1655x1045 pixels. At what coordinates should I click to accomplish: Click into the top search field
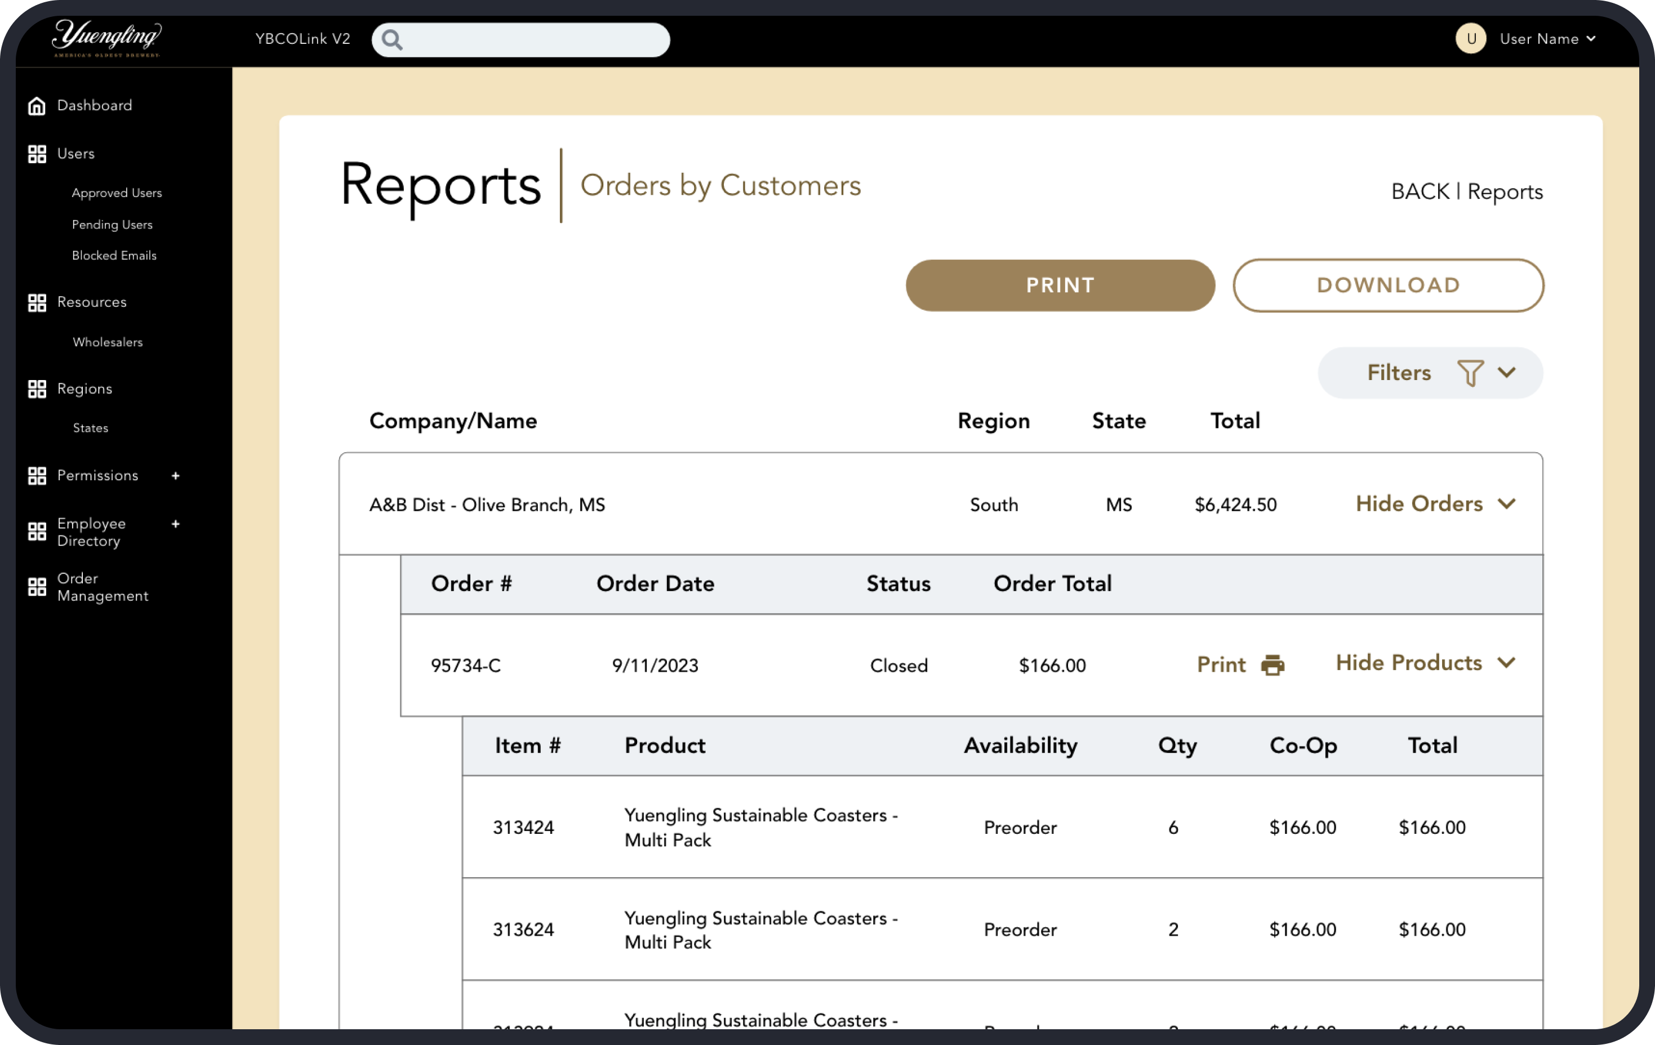(520, 39)
